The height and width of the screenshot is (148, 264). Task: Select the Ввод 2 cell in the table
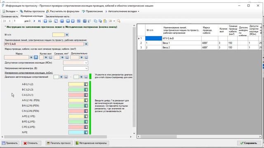click(181, 48)
